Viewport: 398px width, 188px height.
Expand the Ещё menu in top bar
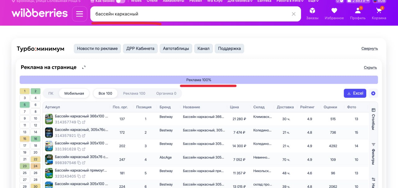[313, 1]
